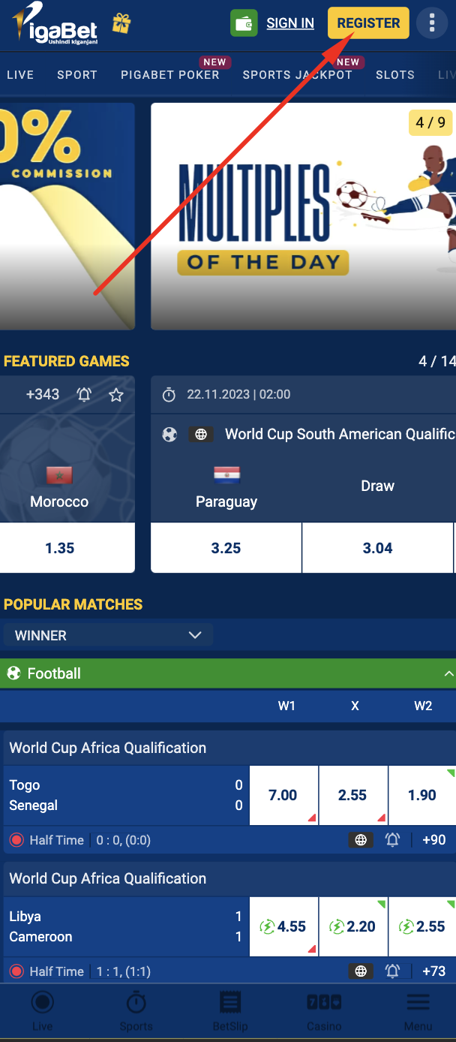This screenshot has width=456, height=1042.
Task: Expand +90 more markets for Togo Senegal
Action: pyautogui.click(x=434, y=840)
